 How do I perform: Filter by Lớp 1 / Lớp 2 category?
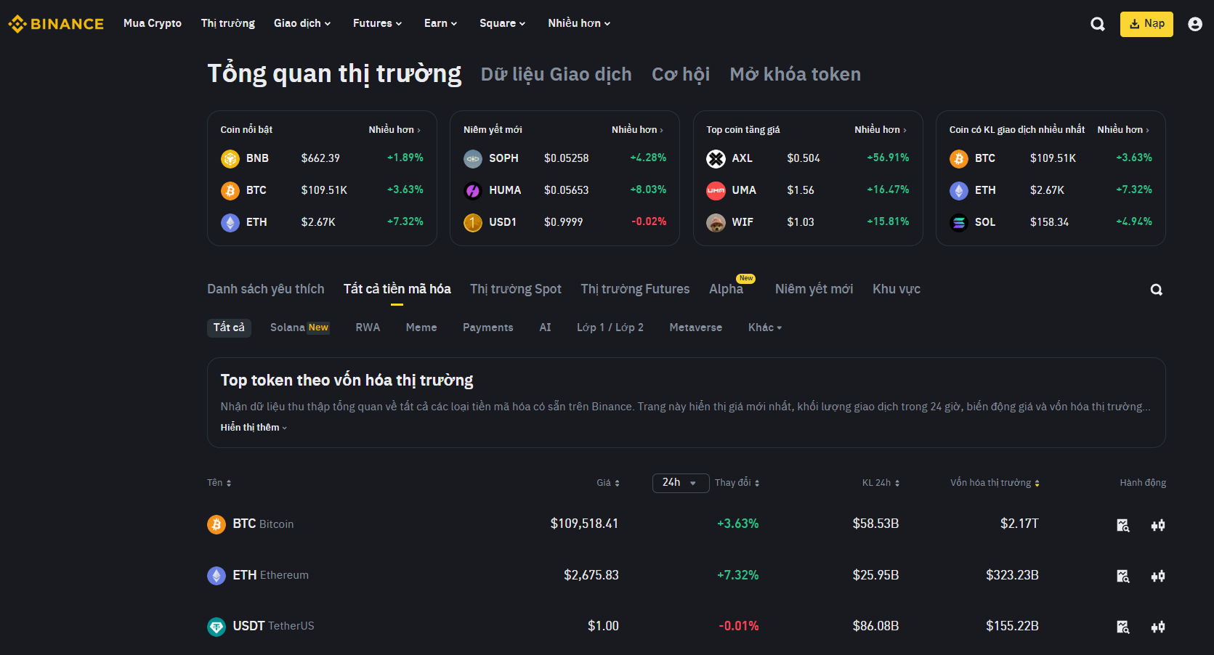(x=610, y=327)
